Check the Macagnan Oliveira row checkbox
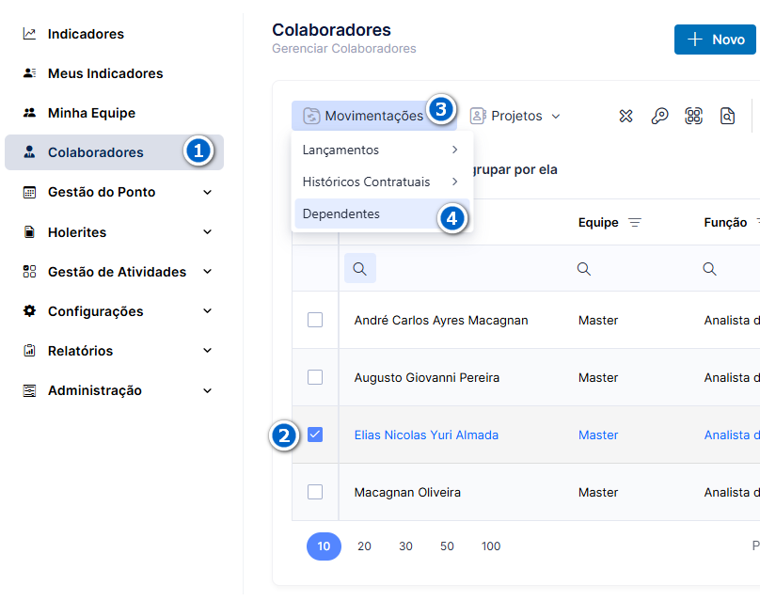The height and width of the screenshot is (601, 760). pos(315,492)
